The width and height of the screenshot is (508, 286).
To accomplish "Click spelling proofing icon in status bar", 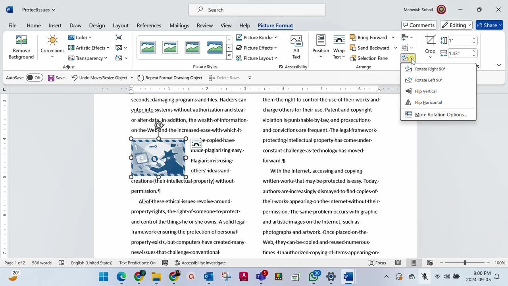I will click(x=62, y=263).
